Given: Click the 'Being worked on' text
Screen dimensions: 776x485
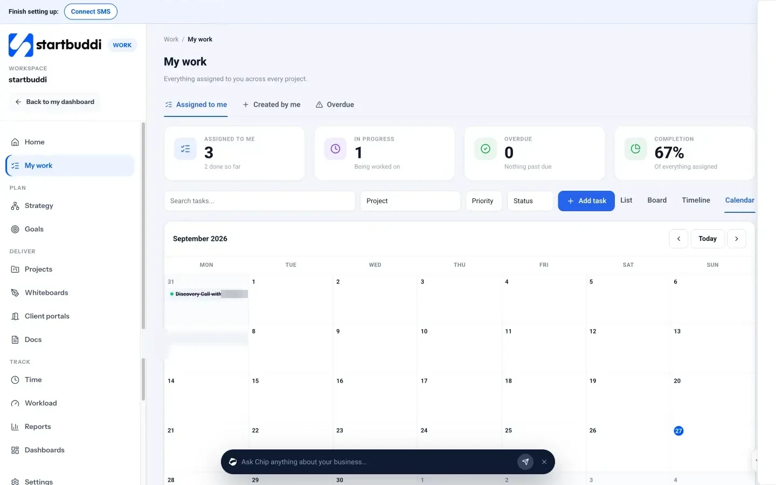Looking at the screenshot, I should 377,167.
